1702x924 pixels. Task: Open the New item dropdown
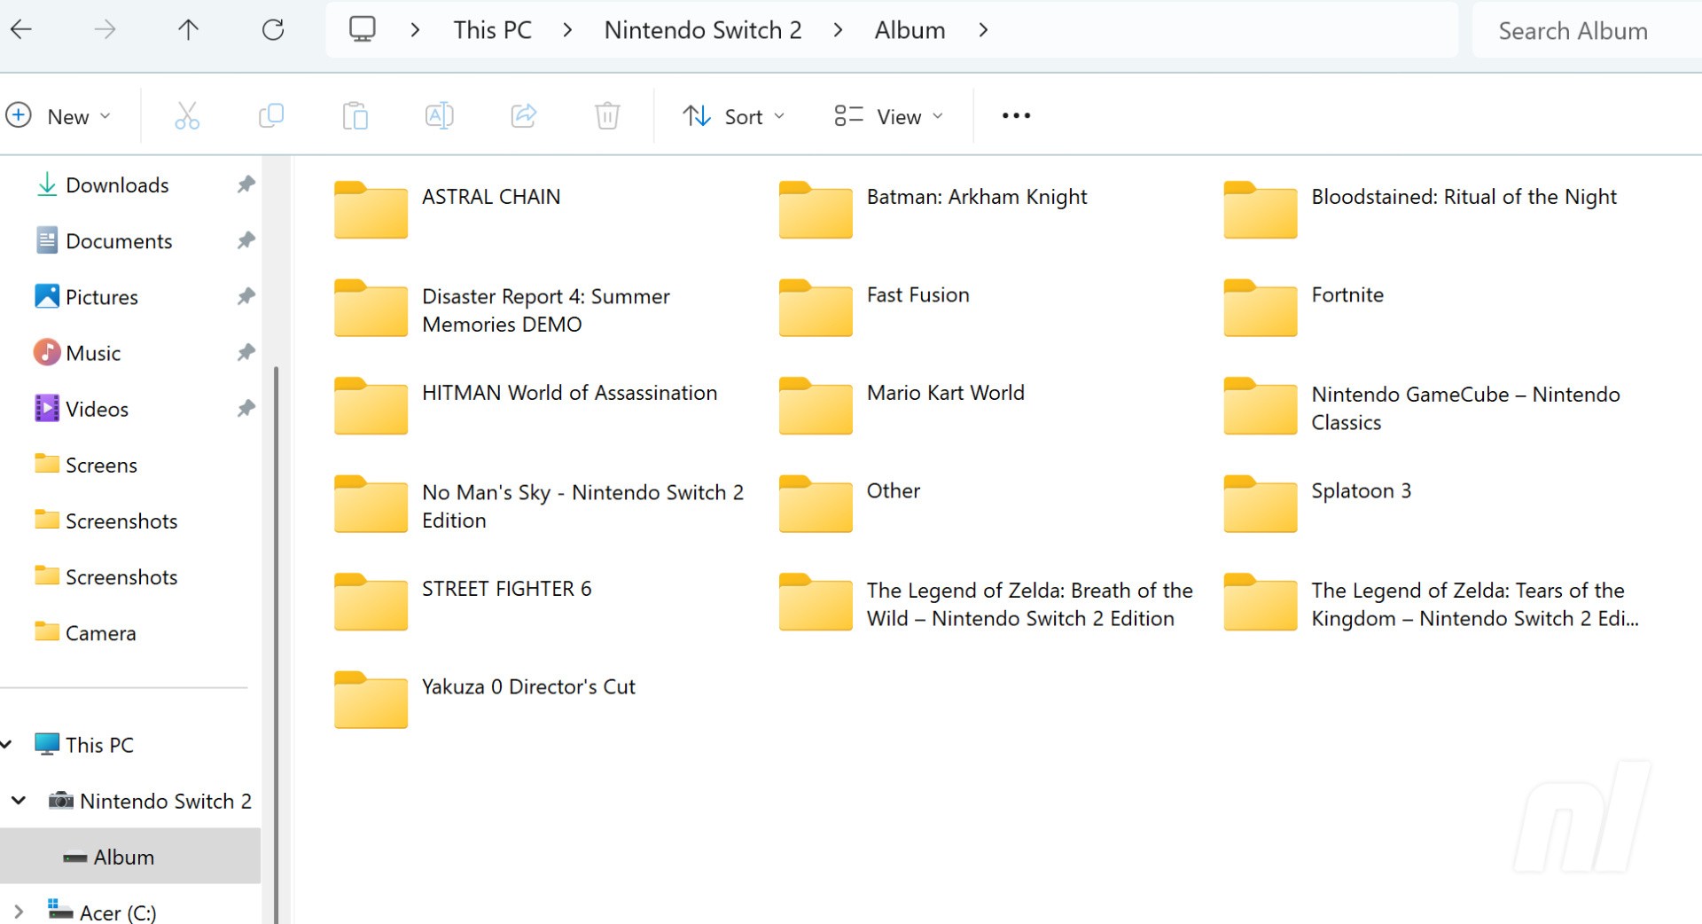click(x=59, y=116)
